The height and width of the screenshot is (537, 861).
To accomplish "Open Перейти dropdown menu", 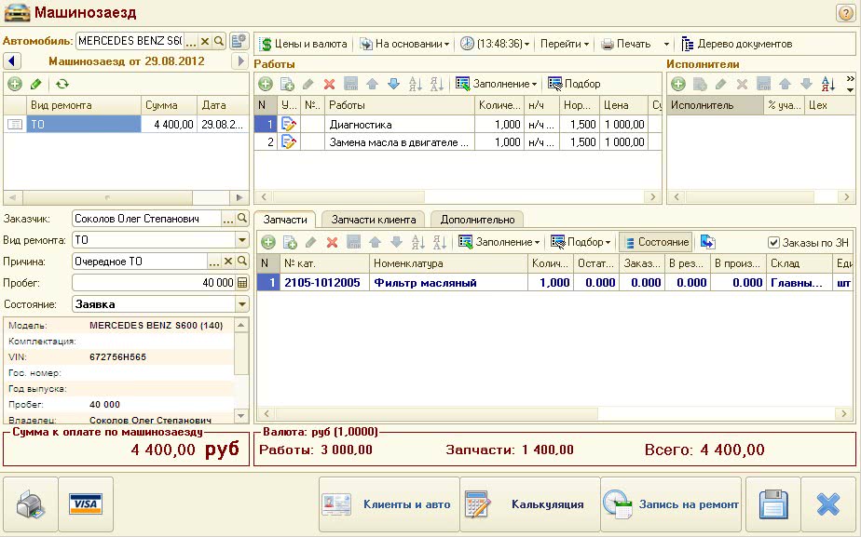I will (565, 44).
